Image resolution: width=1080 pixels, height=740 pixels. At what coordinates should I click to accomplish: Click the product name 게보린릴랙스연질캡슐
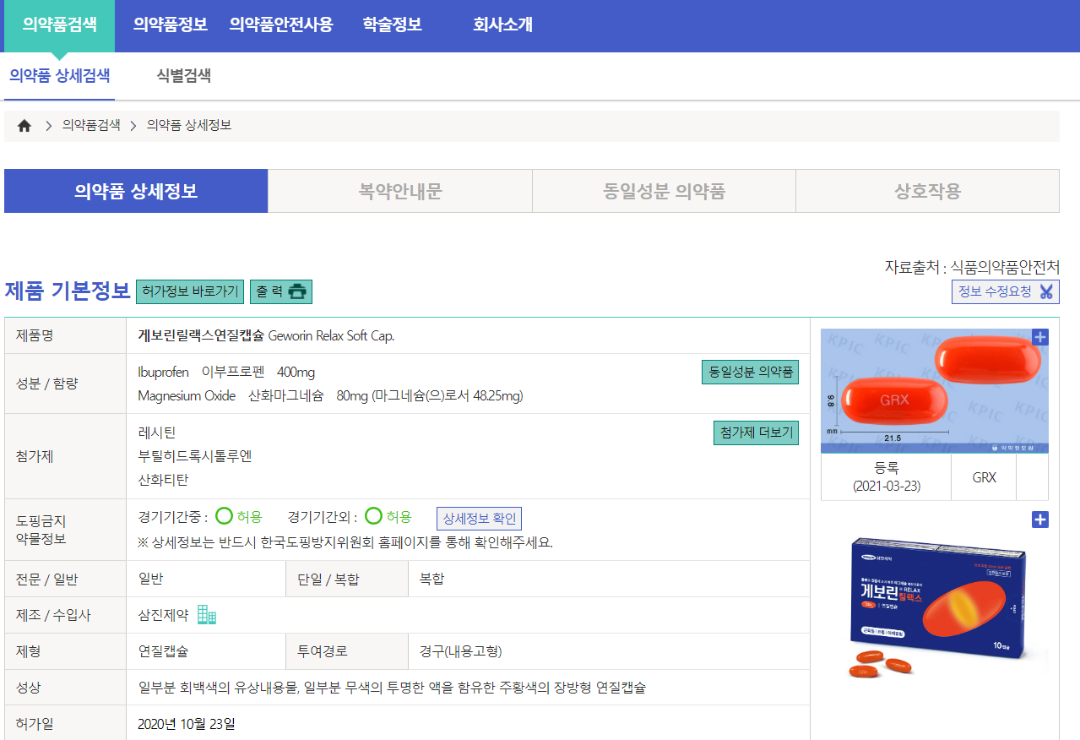pyautogui.click(x=201, y=335)
